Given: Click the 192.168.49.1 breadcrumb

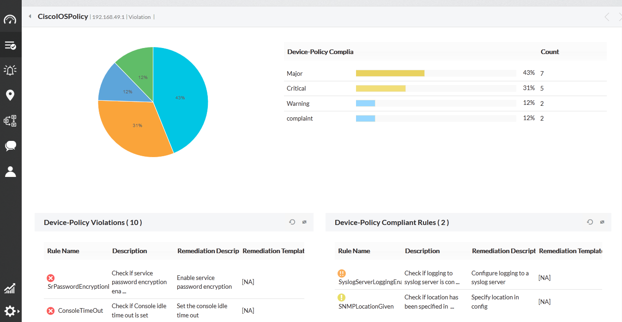Looking at the screenshot, I should (109, 17).
